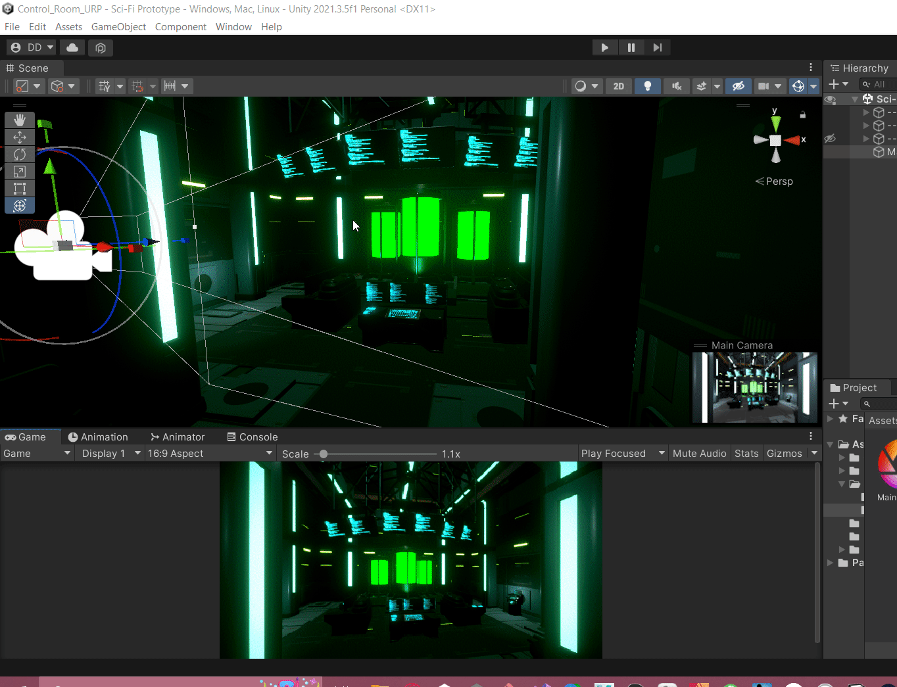Toggle scene audio mute button

pos(676,86)
